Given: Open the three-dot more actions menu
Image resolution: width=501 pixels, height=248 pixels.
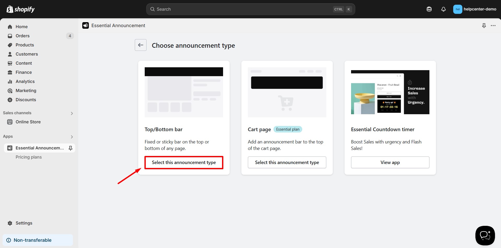Looking at the screenshot, I should 493,26.
